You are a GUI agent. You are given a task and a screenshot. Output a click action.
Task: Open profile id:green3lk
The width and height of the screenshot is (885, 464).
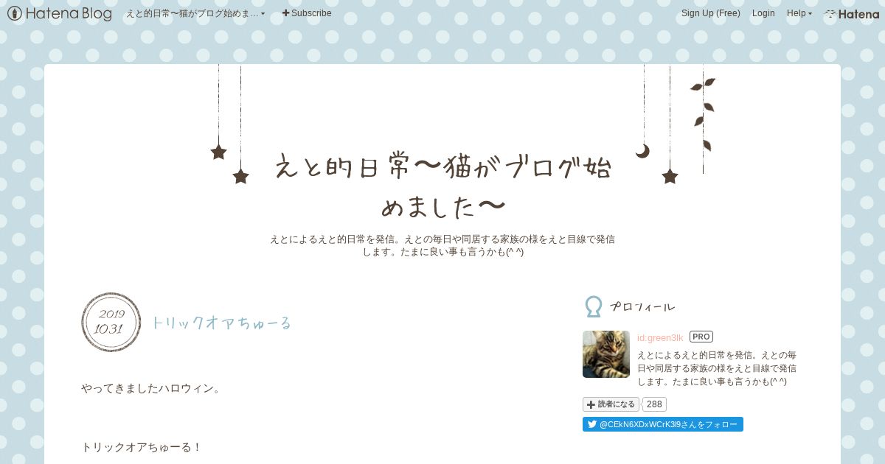[660, 337]
